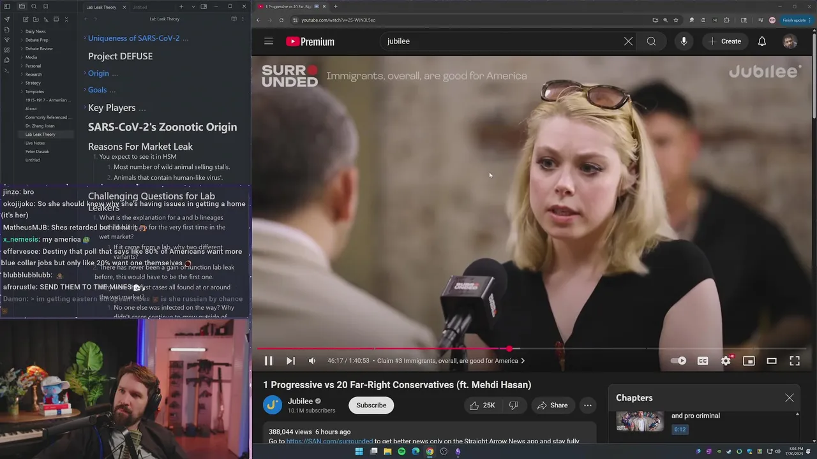Open the Files pane in Obsidian
The image size is (817, 459).
[22, 6]
